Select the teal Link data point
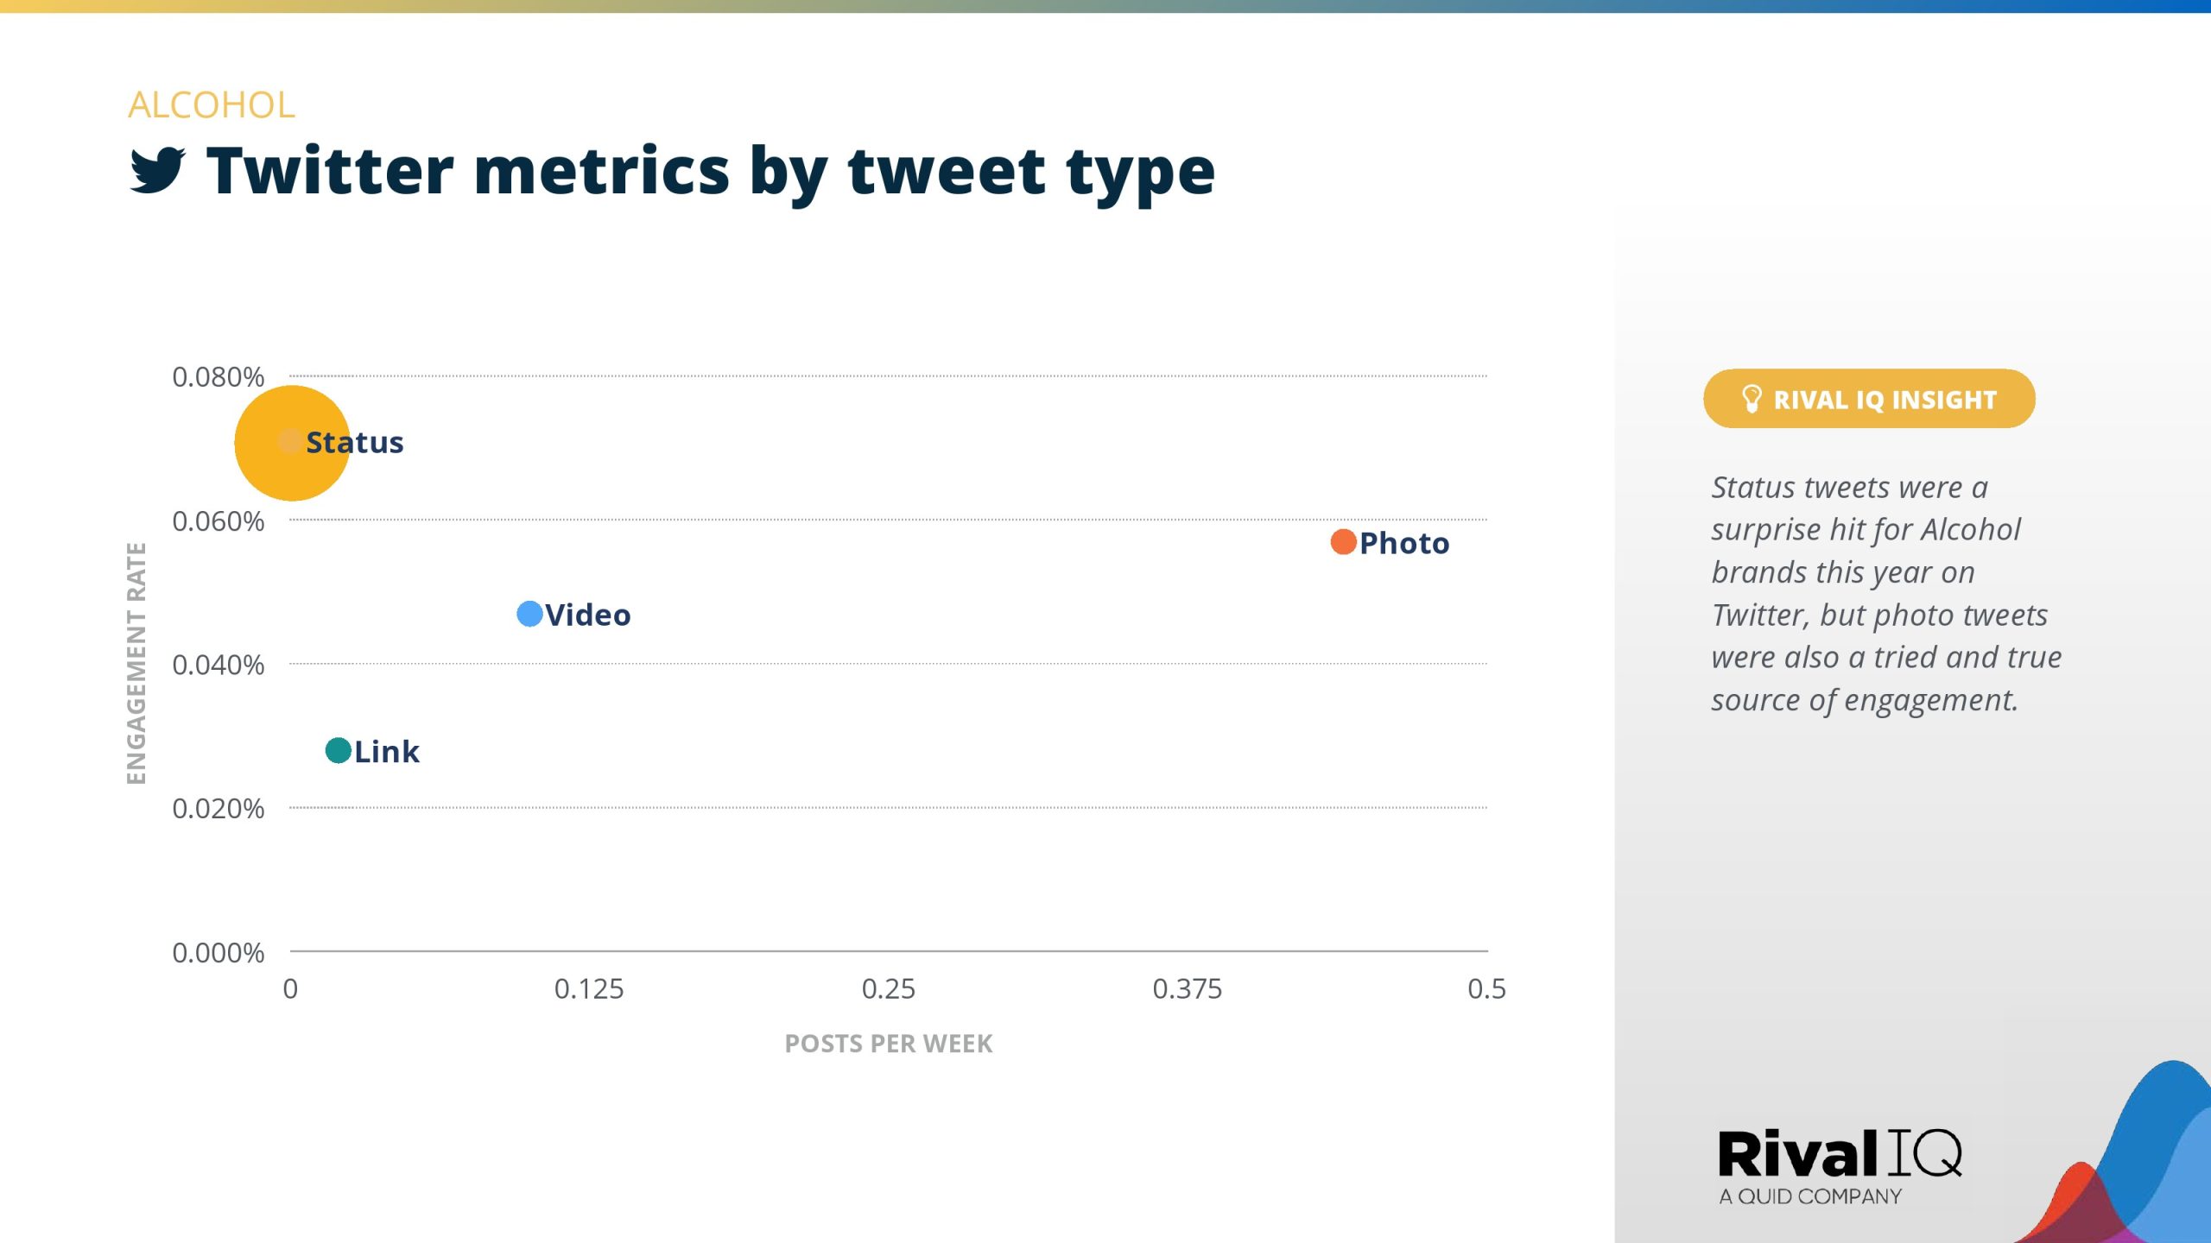 pyautogui.click(x=338, y=750)
